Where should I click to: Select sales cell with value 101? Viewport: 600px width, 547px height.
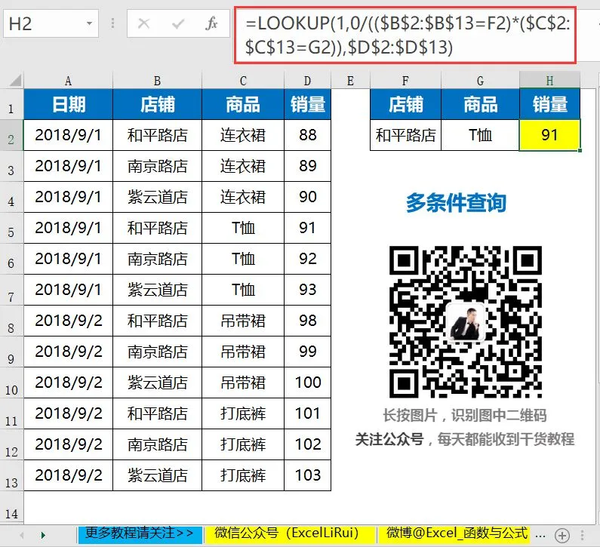307,413
